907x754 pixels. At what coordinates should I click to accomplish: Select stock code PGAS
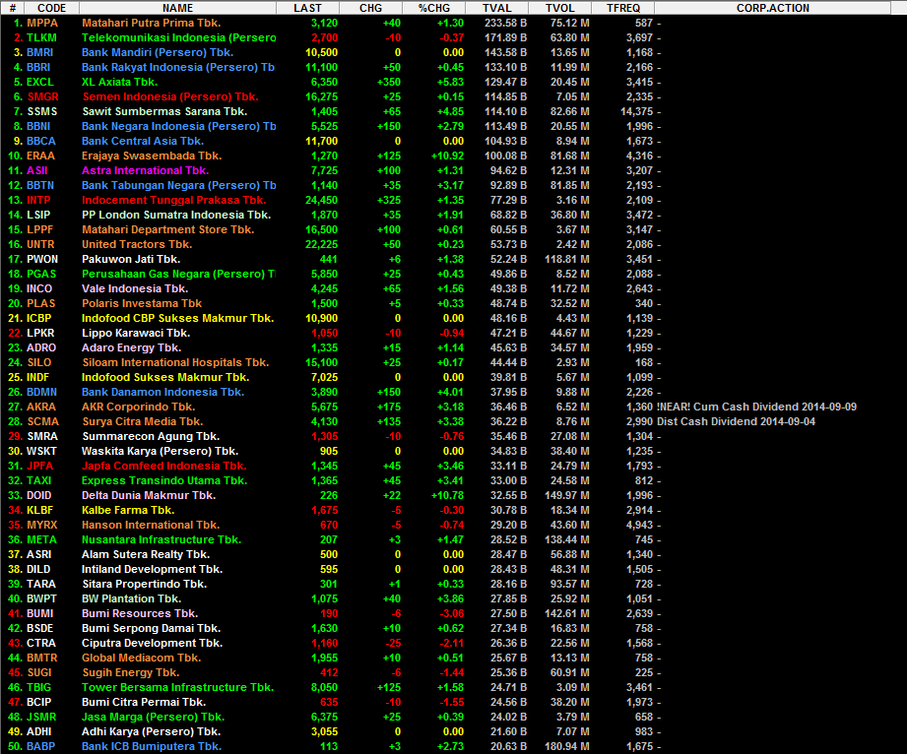point(41,274)
